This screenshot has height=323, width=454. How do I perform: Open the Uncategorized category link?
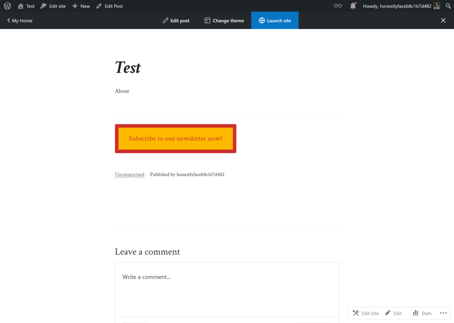(x=129, y=174)
